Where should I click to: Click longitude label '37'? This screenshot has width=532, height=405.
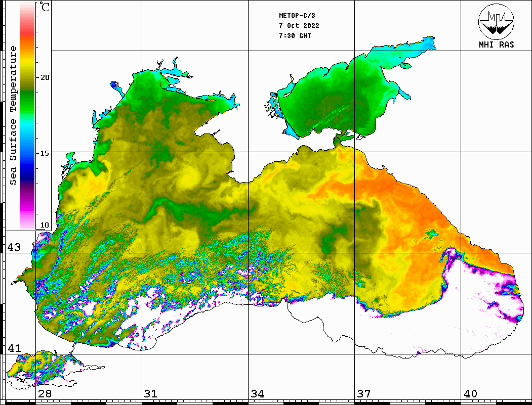[x=364, y=394]
